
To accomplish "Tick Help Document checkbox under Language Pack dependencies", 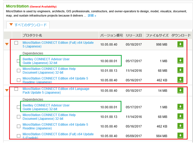I will pyautogui.click(x=18, y=117).
